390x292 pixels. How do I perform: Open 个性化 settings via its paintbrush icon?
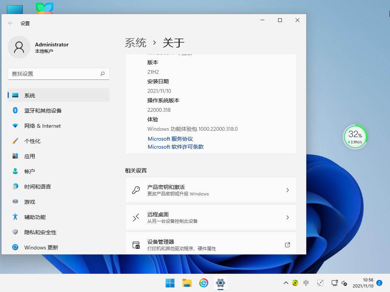(x=15, y=141)
